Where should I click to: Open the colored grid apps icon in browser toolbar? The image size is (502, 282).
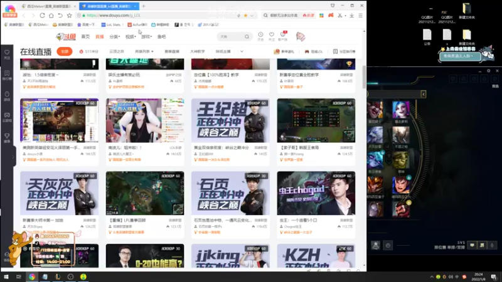(x=321, y=15)
